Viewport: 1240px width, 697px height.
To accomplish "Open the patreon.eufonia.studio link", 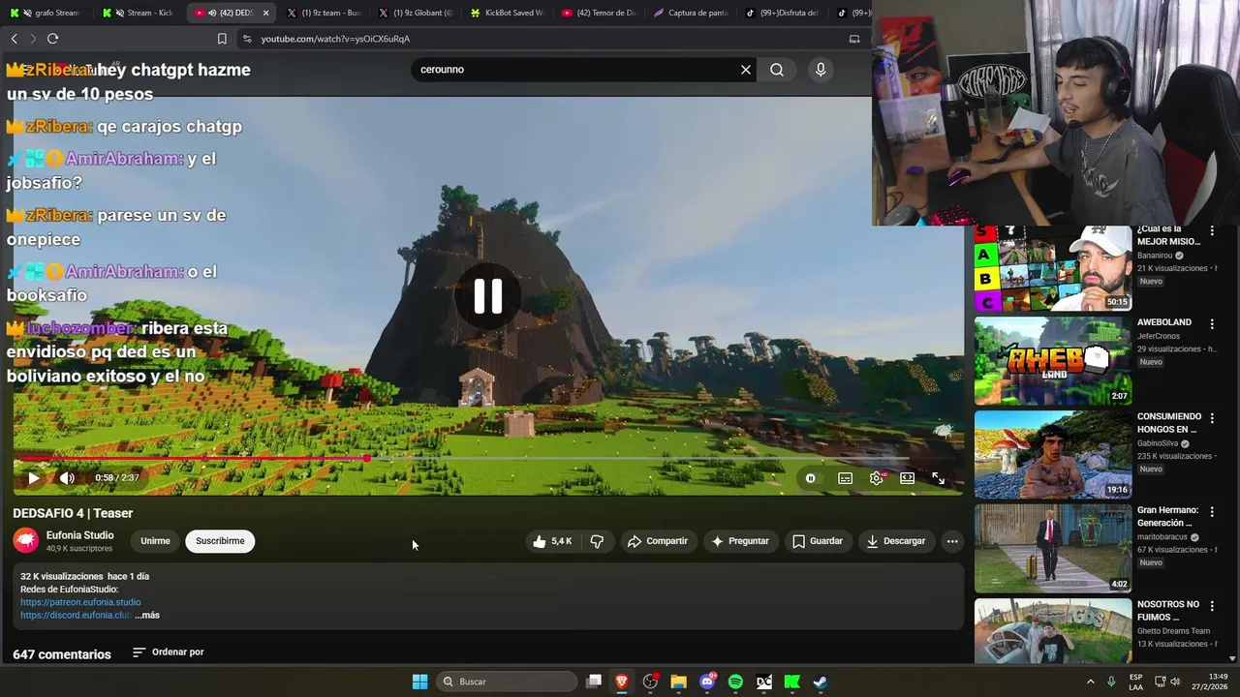I will (80, 602).
